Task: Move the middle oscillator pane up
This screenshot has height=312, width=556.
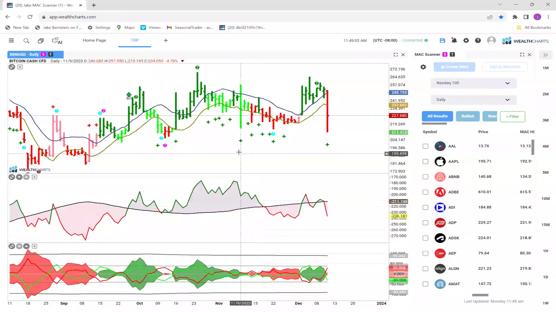Action: (x=26, y=177)
